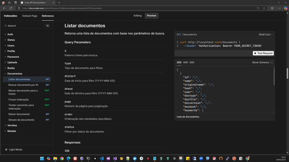The width and height of the screenshot is (289, 162).
Task: Open Copilot from the browser toolbar
Action: tap(286, 8)
